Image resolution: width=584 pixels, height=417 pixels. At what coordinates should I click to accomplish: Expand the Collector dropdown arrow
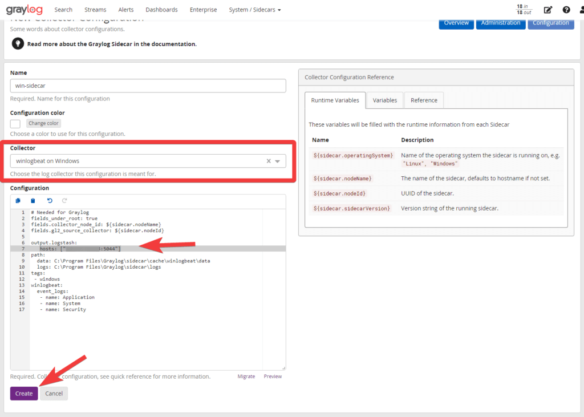coord(278,161)
